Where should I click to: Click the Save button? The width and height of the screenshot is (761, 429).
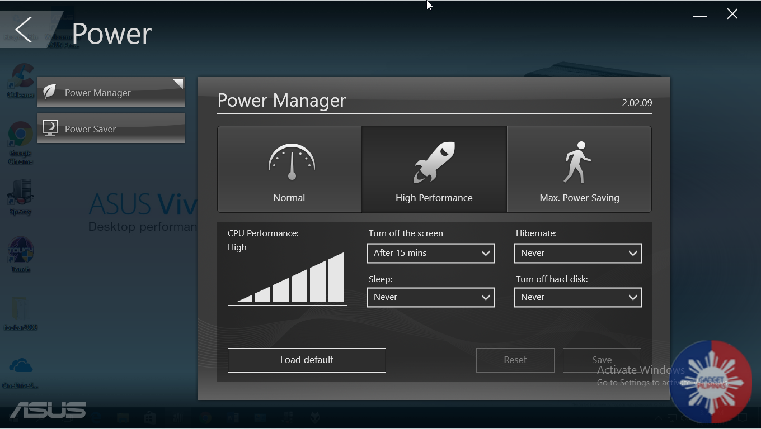pyautogui.click(x=602, y=360)
